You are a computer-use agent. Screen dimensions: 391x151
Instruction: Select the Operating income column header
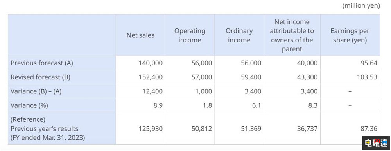[x=190, y=35]
